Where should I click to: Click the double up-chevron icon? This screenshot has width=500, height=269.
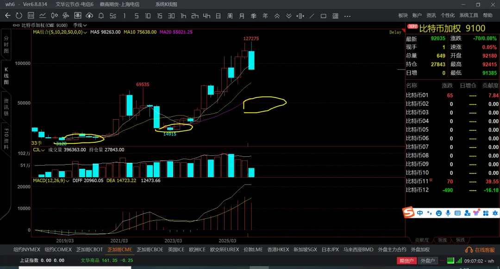(277, 16)
